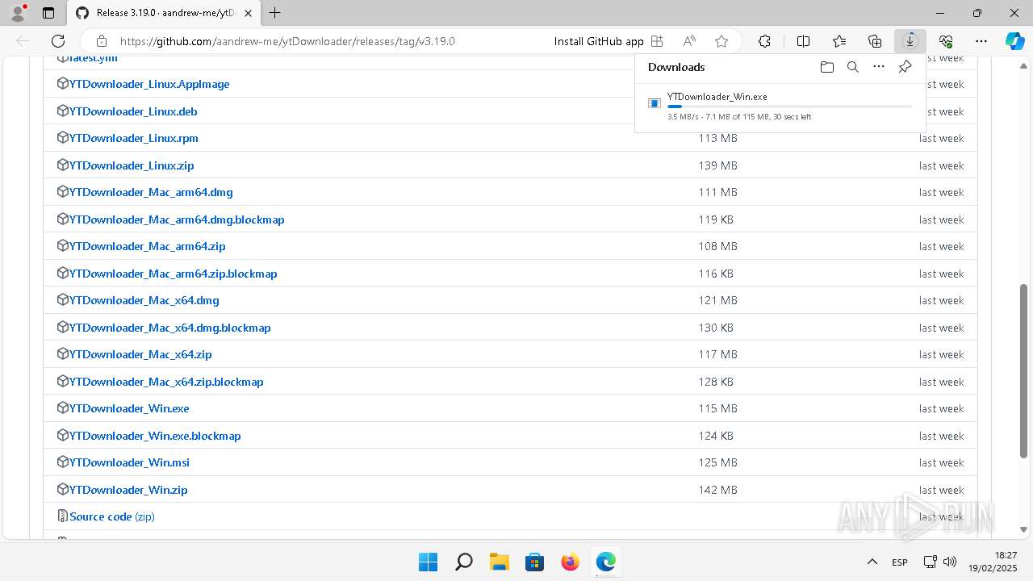Download YTDownloader_Win.msi
The image size is (1033, 581).
[x=129, y=462]
